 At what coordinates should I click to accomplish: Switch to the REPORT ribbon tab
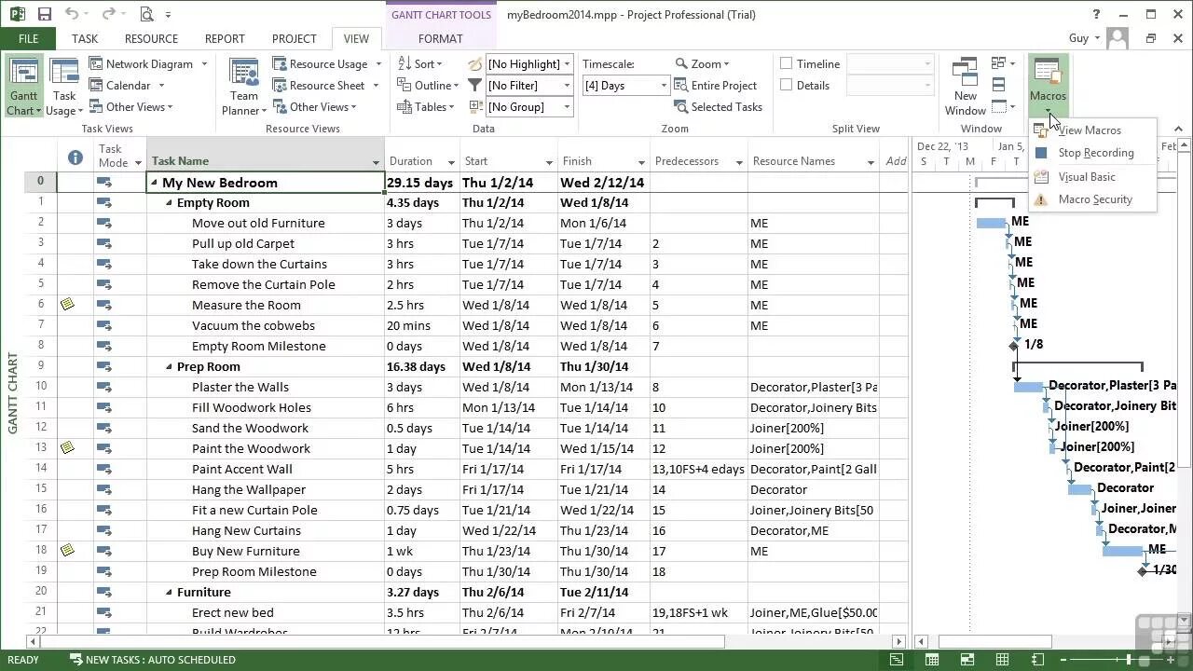coord(225,38)
